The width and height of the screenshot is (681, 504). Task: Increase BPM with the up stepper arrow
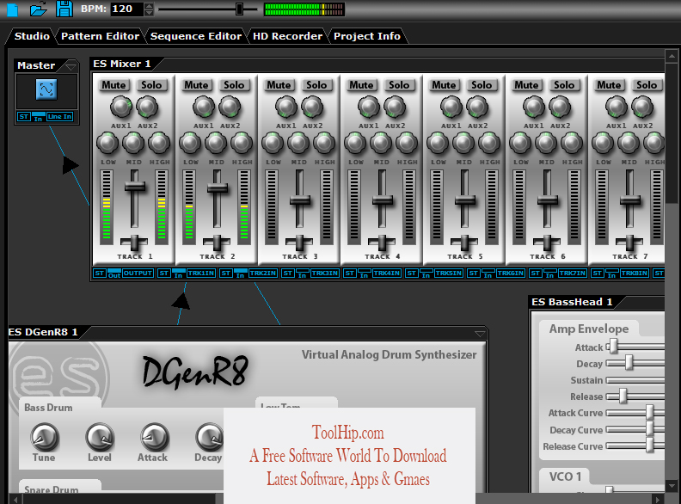point(149,6)
